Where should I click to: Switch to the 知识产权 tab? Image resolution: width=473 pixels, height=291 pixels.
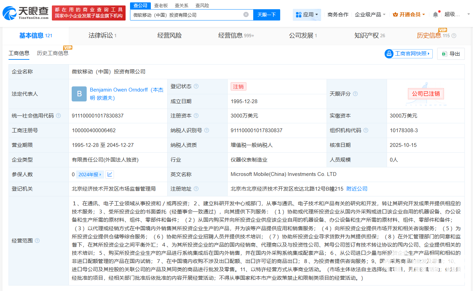[369, 36]
